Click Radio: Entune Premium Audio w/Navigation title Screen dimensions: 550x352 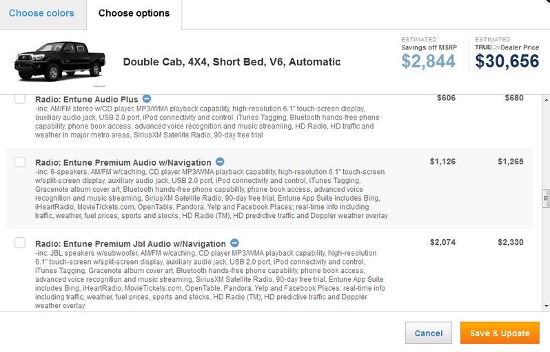tap(123, 163)
